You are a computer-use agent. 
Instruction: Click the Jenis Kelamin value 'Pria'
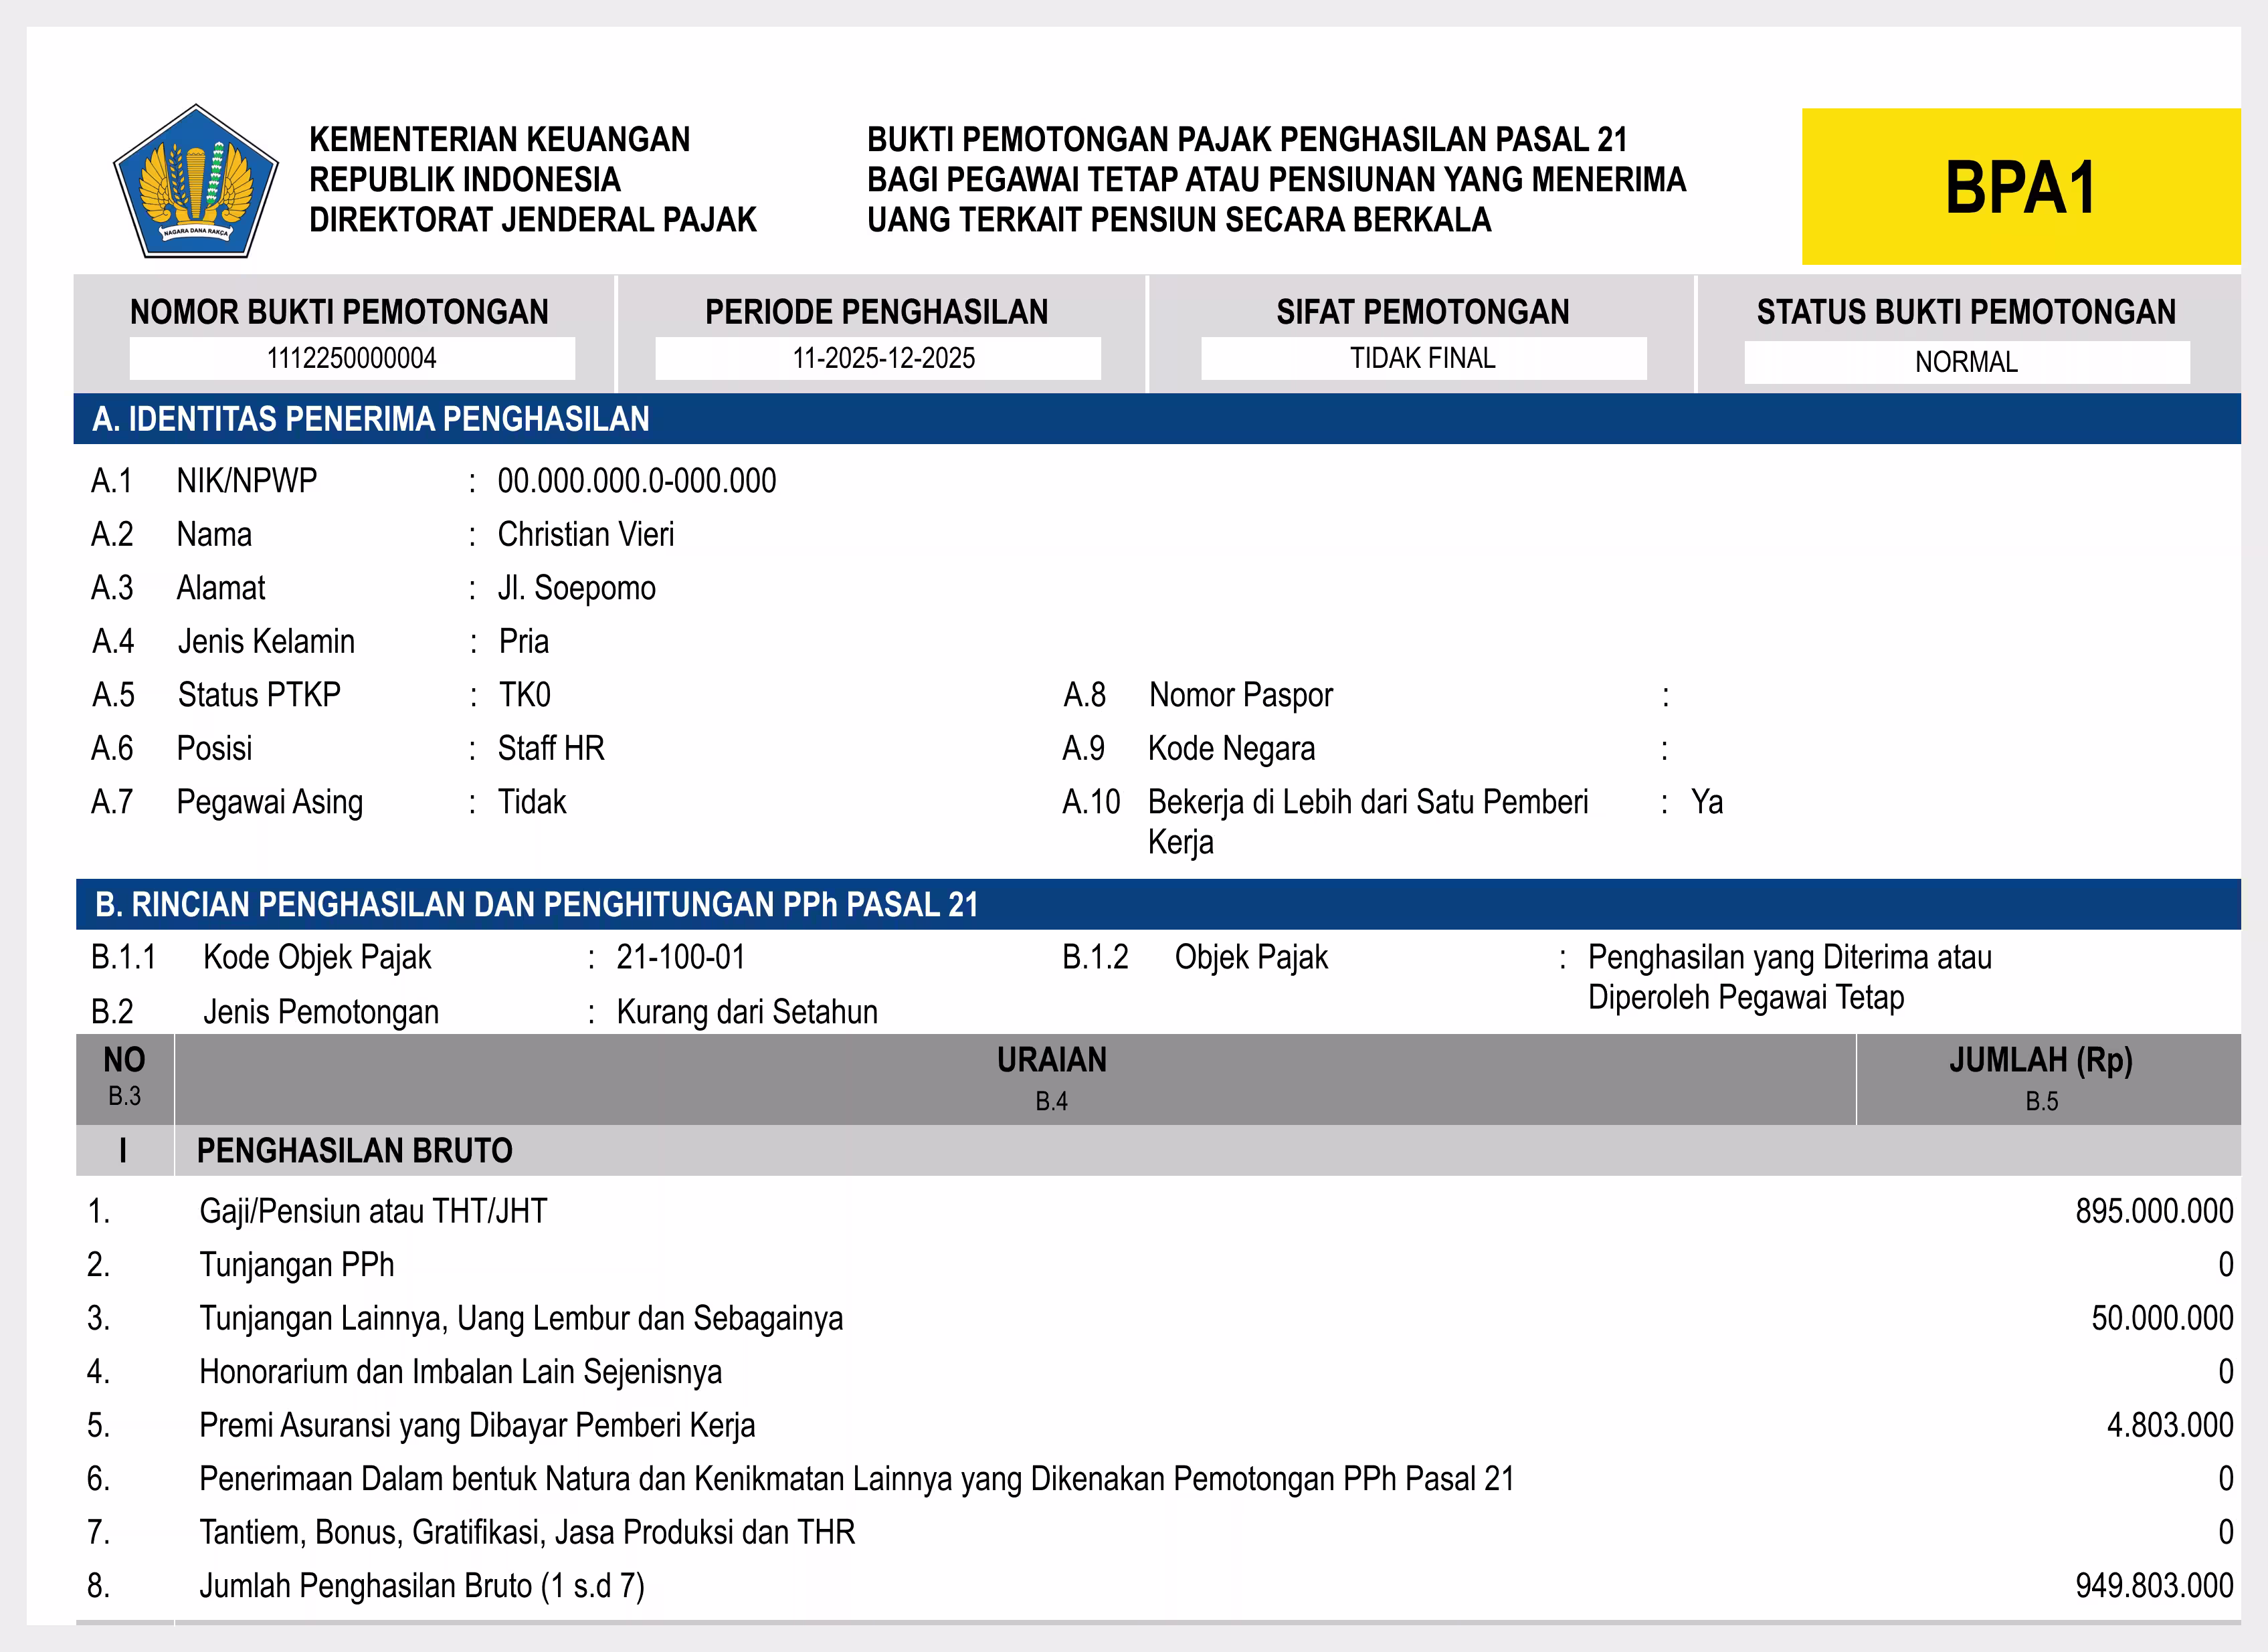pos(524,641)
